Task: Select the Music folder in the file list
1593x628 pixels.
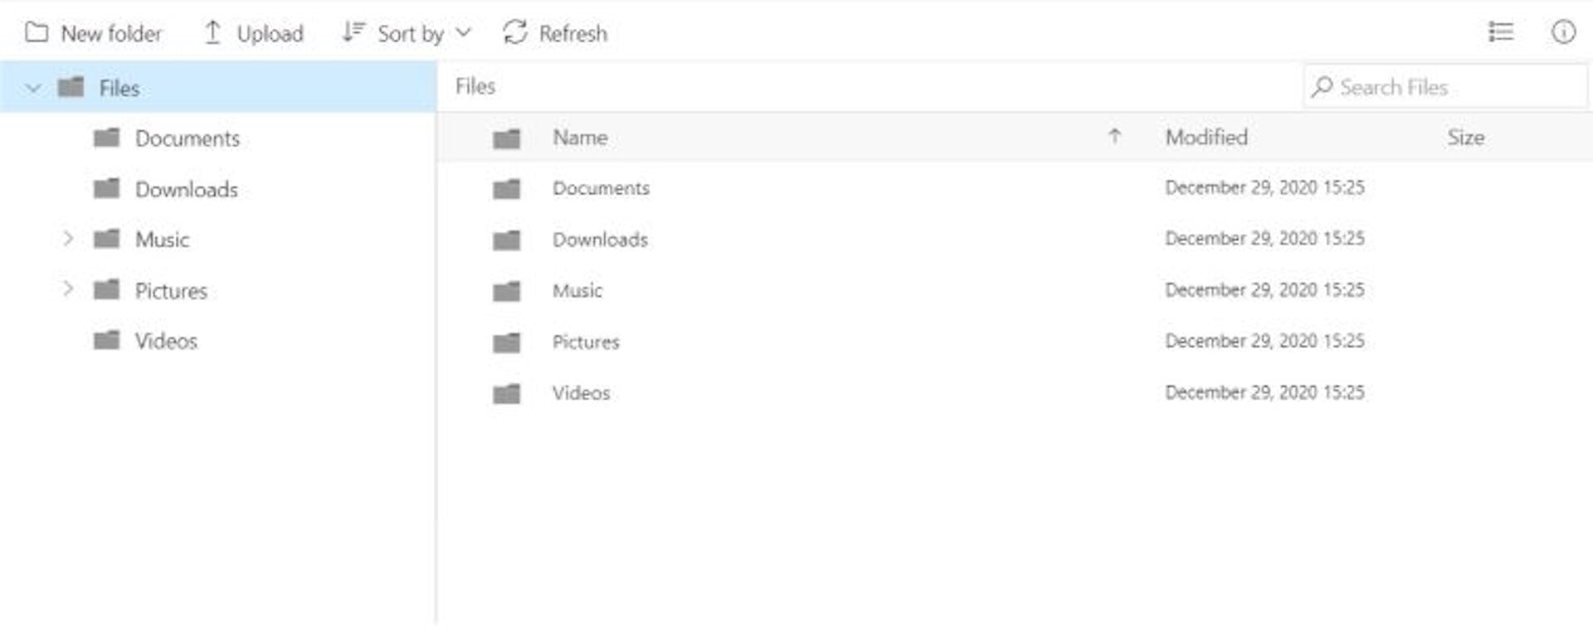Action: click(x=578, y=290)
